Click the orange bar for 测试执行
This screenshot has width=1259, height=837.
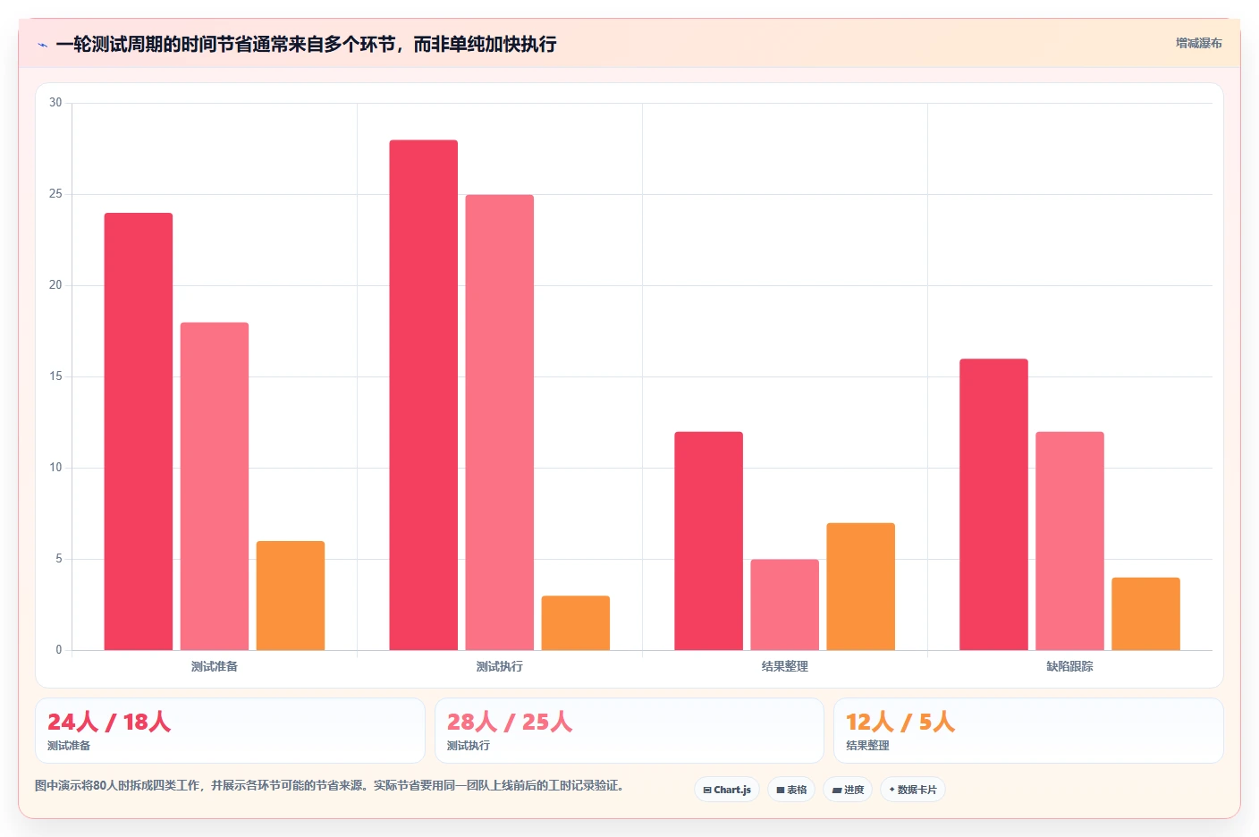click(576, 622)
